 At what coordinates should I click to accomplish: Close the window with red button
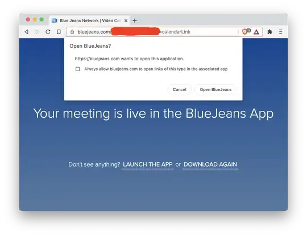pyautogui.click(x=28, y=19)
